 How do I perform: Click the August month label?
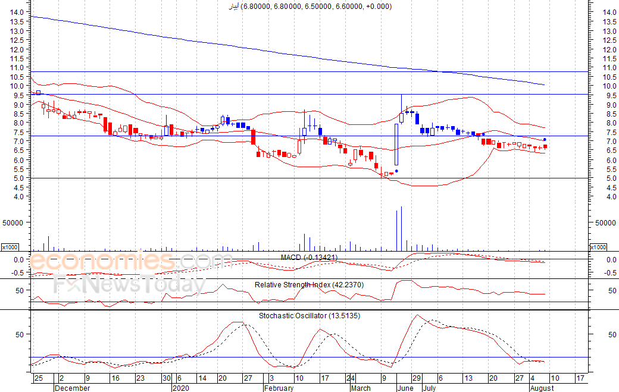(542, 388)
